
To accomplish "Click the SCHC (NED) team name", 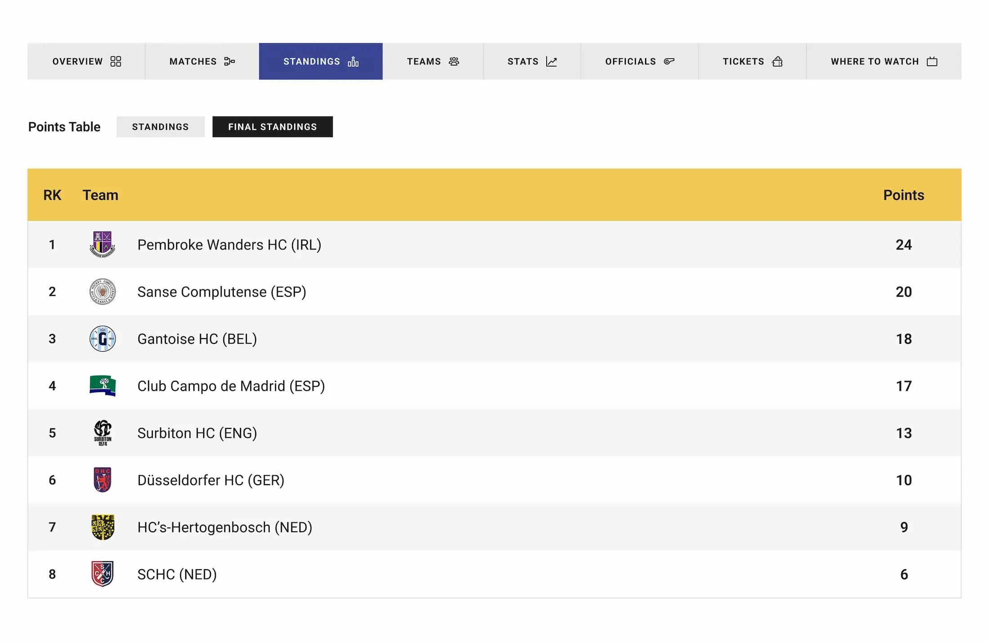I will coord(177,574).
